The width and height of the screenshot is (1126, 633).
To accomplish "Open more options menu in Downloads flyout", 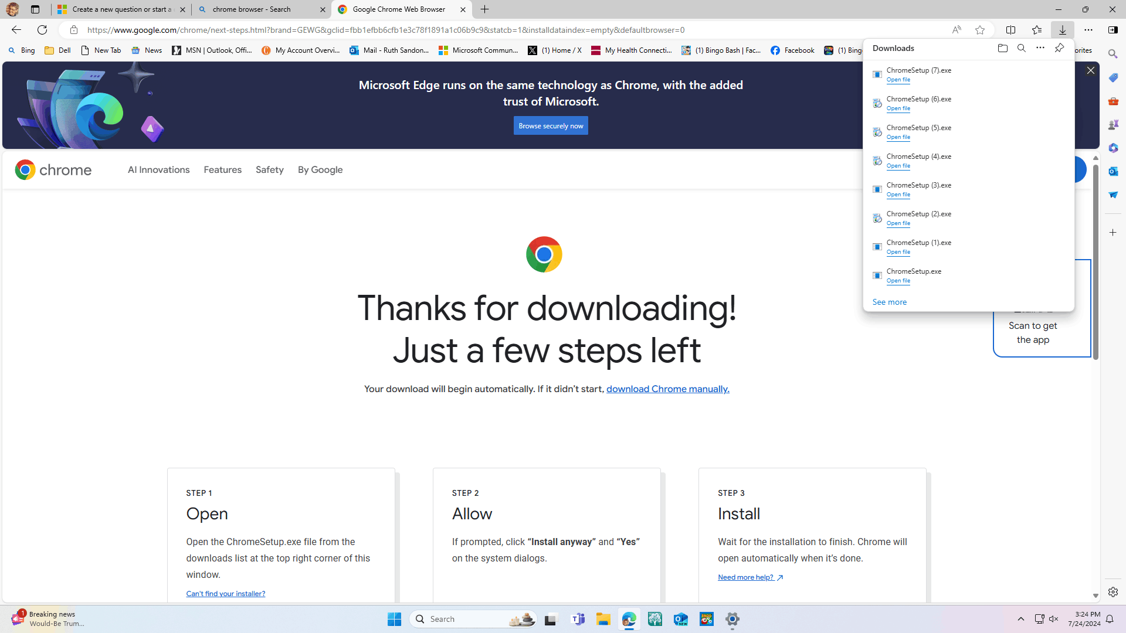I will pyautogui.click(x=1040, y=48).
